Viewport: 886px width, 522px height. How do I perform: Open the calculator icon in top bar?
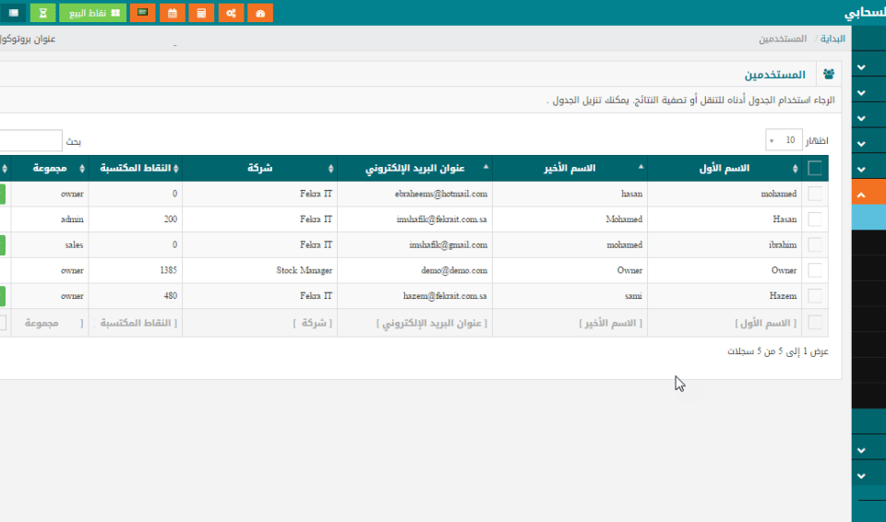(200, 13)
